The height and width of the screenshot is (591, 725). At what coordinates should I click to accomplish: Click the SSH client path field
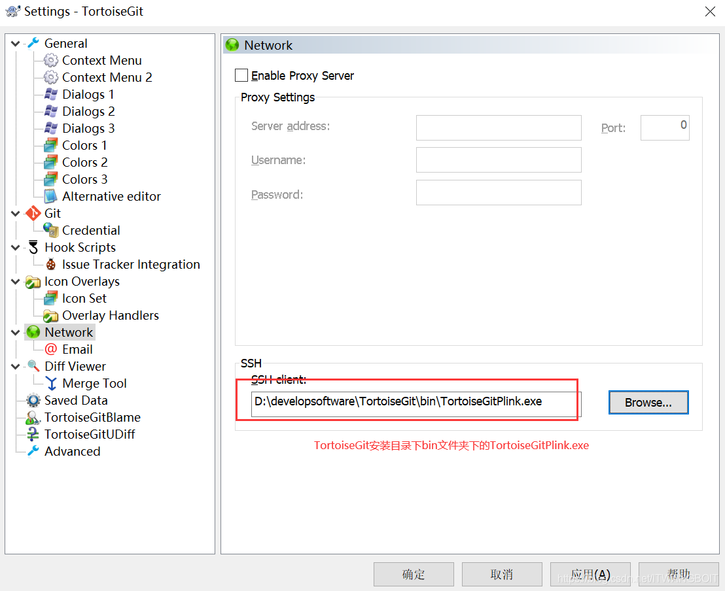pos(416,404)
